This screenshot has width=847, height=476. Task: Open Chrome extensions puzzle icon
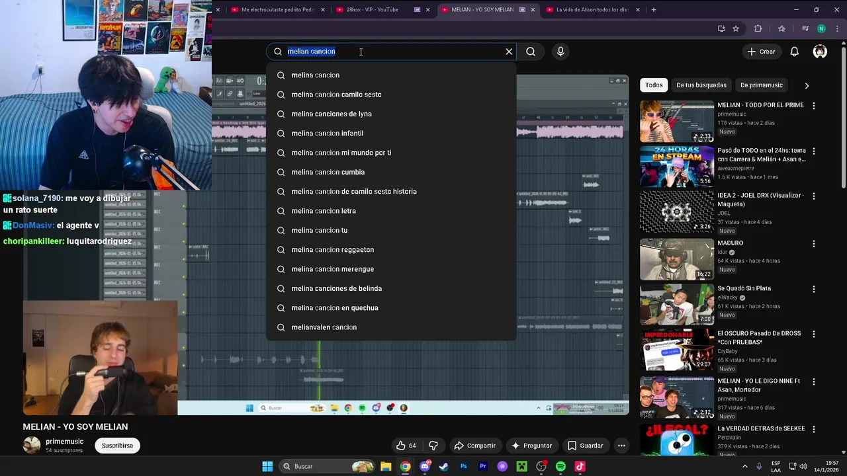point(758,28)
